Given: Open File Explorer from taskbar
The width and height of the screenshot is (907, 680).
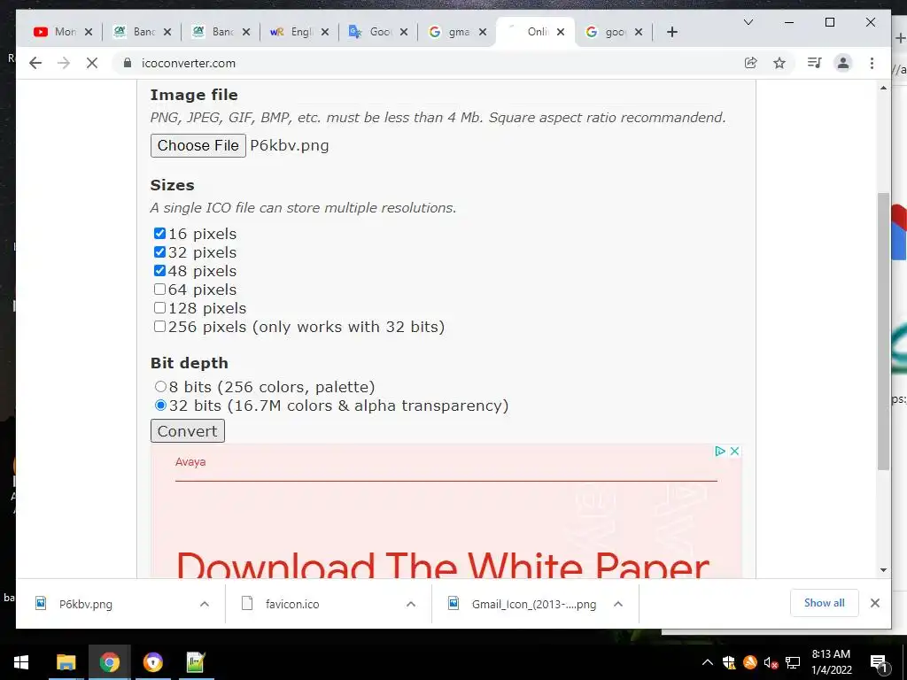Looking at the screenshot, I should (x=66, y=662).
